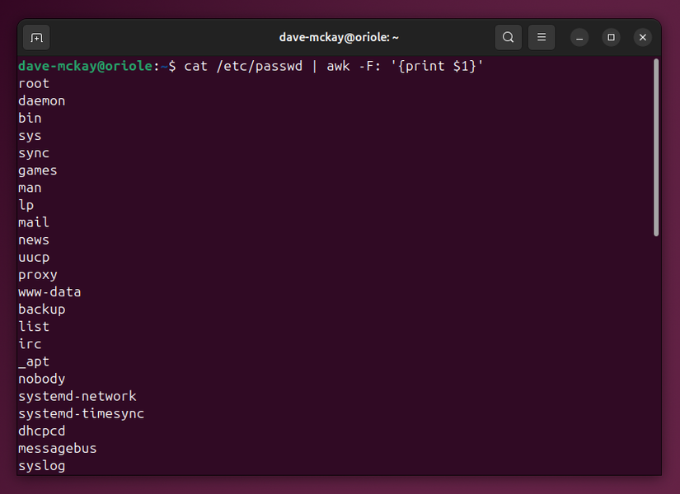Click the word root in the output
The width and height of the screenshot is (680, 494).
coord(33,83)
